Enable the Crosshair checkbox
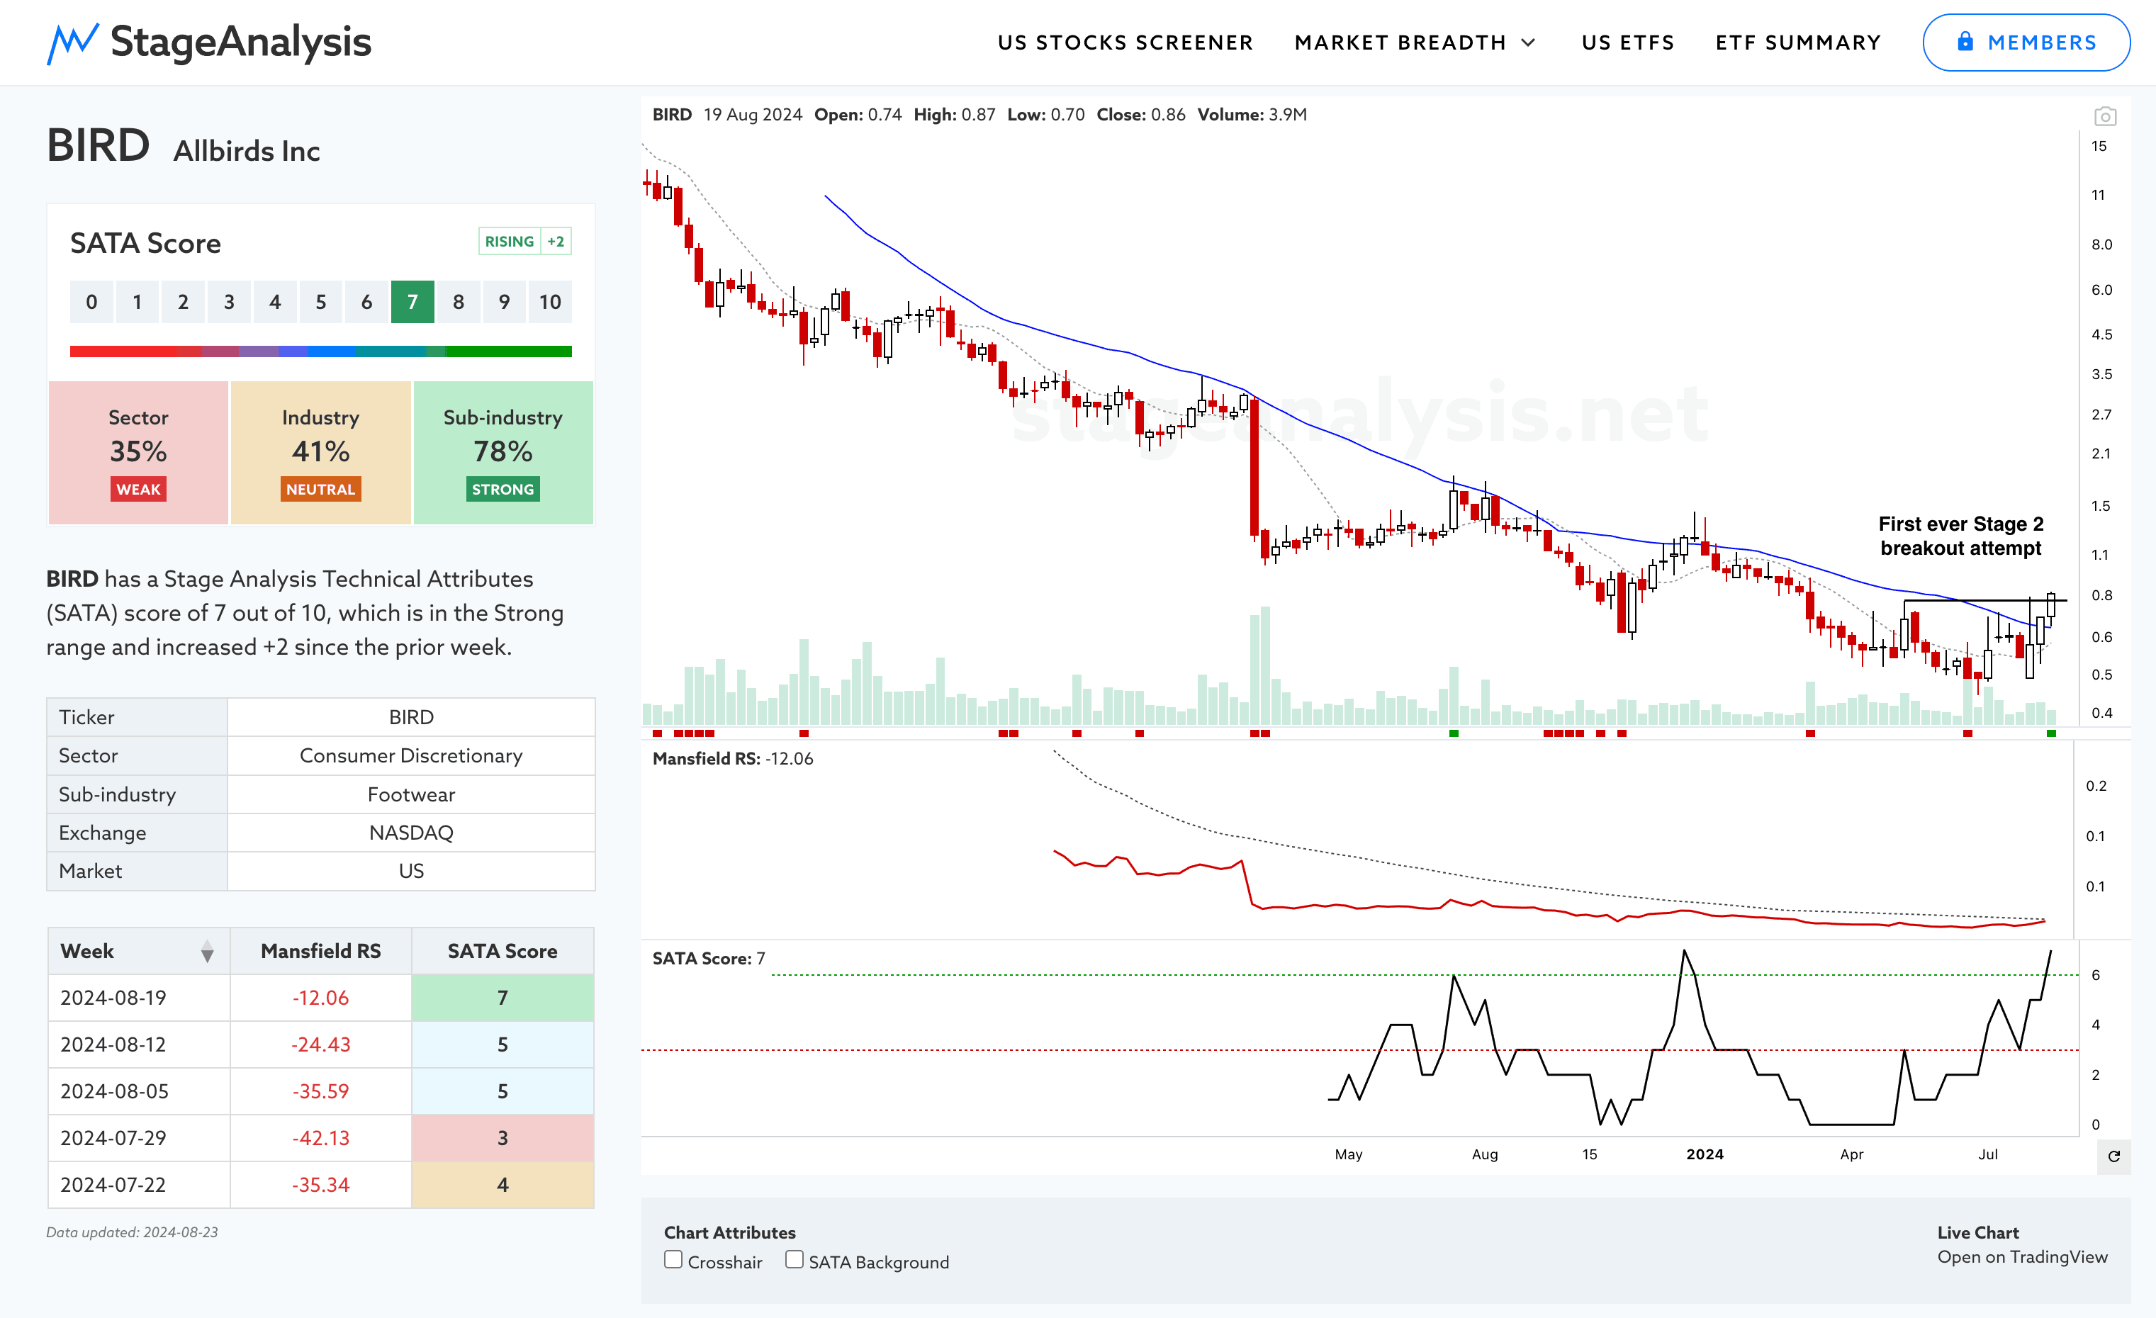The image size is (2156, 1318). 673,1259
